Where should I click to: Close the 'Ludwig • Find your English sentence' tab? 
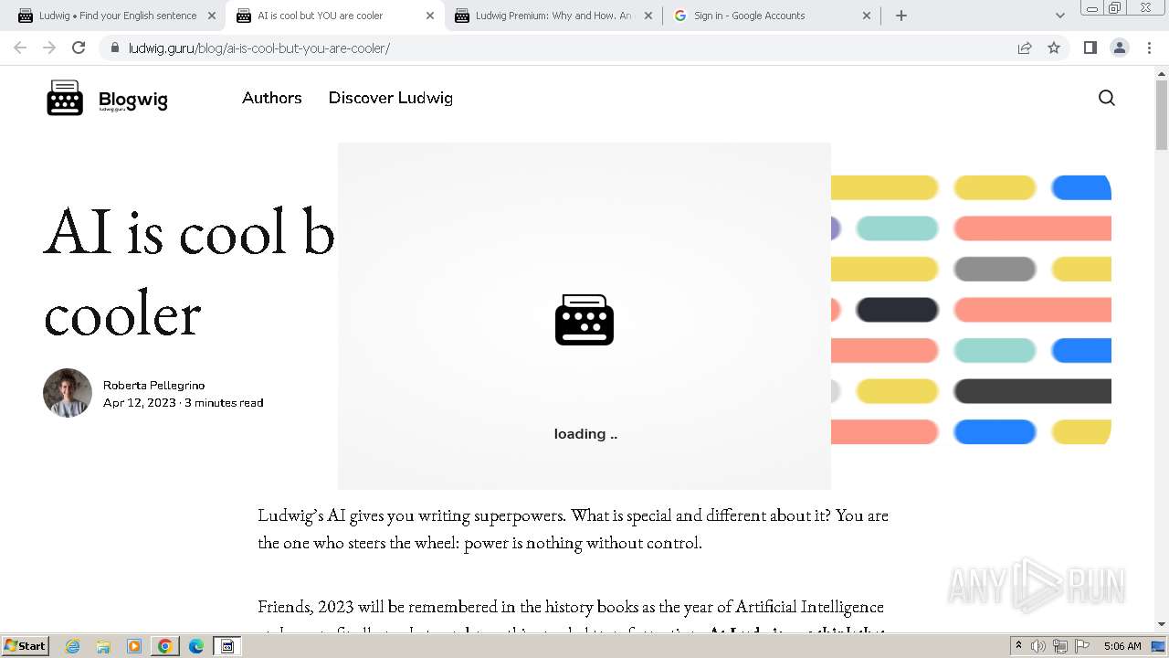pyautogui.click(x=212, y=16)
